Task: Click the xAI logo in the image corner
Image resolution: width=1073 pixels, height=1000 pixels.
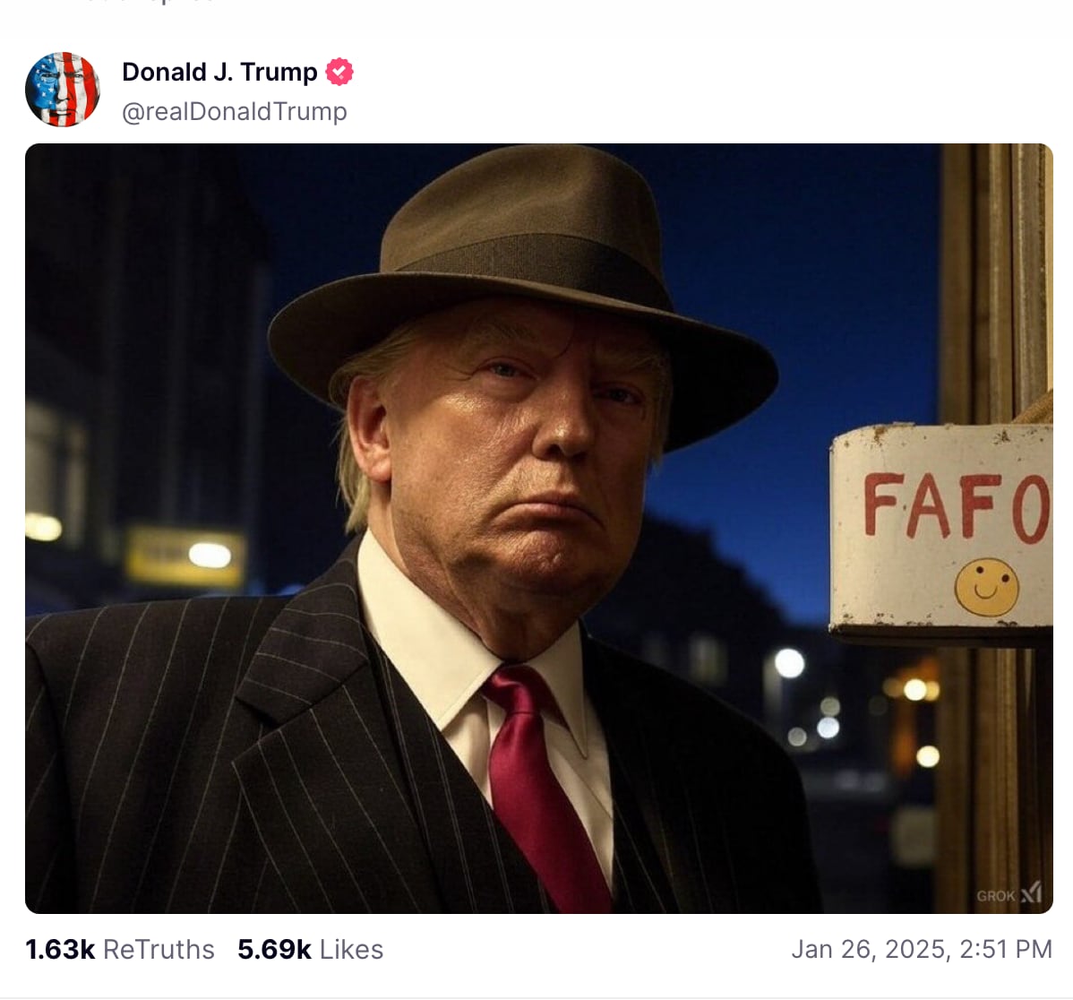Action: (1030, 893)
